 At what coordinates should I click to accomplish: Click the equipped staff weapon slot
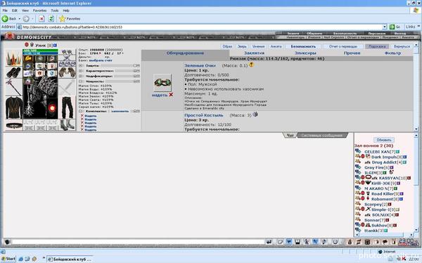point(14,87)
